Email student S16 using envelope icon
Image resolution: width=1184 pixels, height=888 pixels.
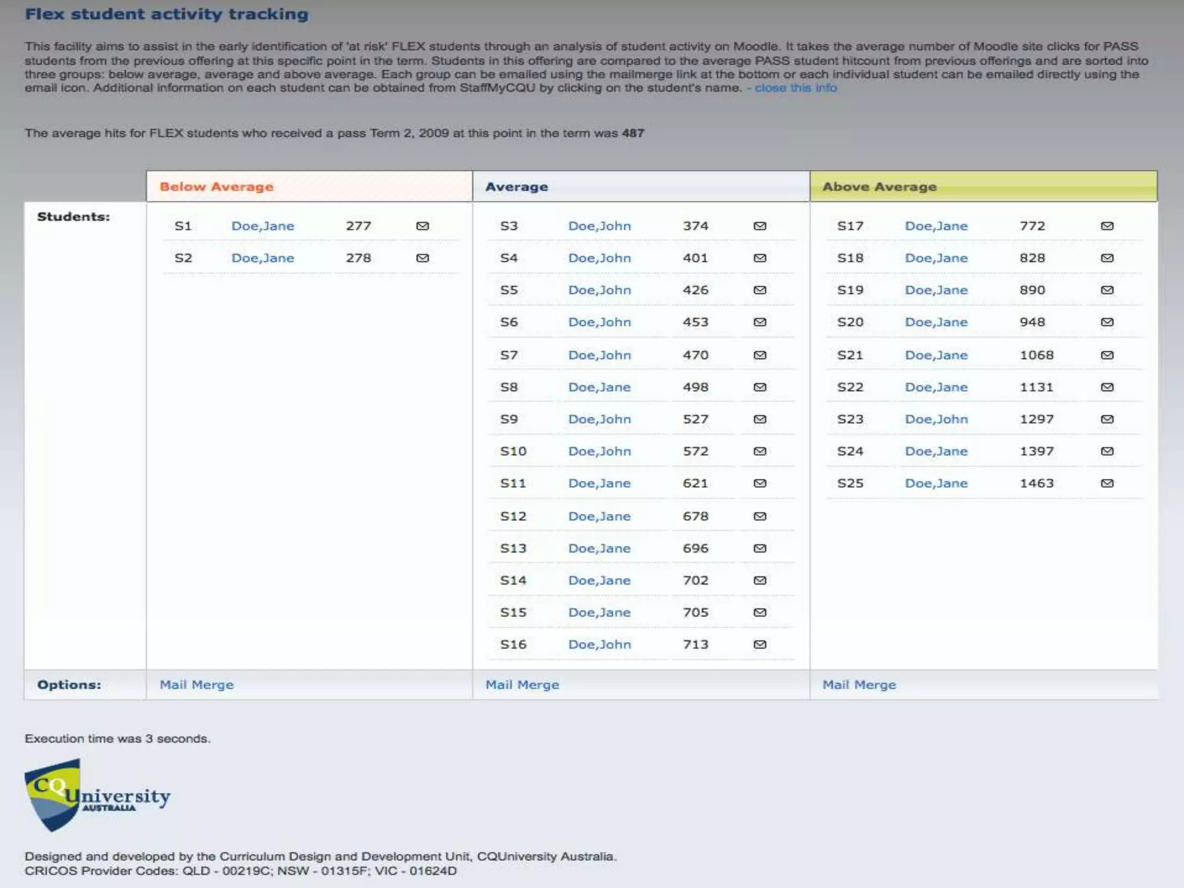tap(760, 645)
